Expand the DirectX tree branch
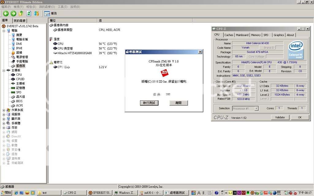The height and width of the screenshot is (196, 314). [x=4, y=137]
